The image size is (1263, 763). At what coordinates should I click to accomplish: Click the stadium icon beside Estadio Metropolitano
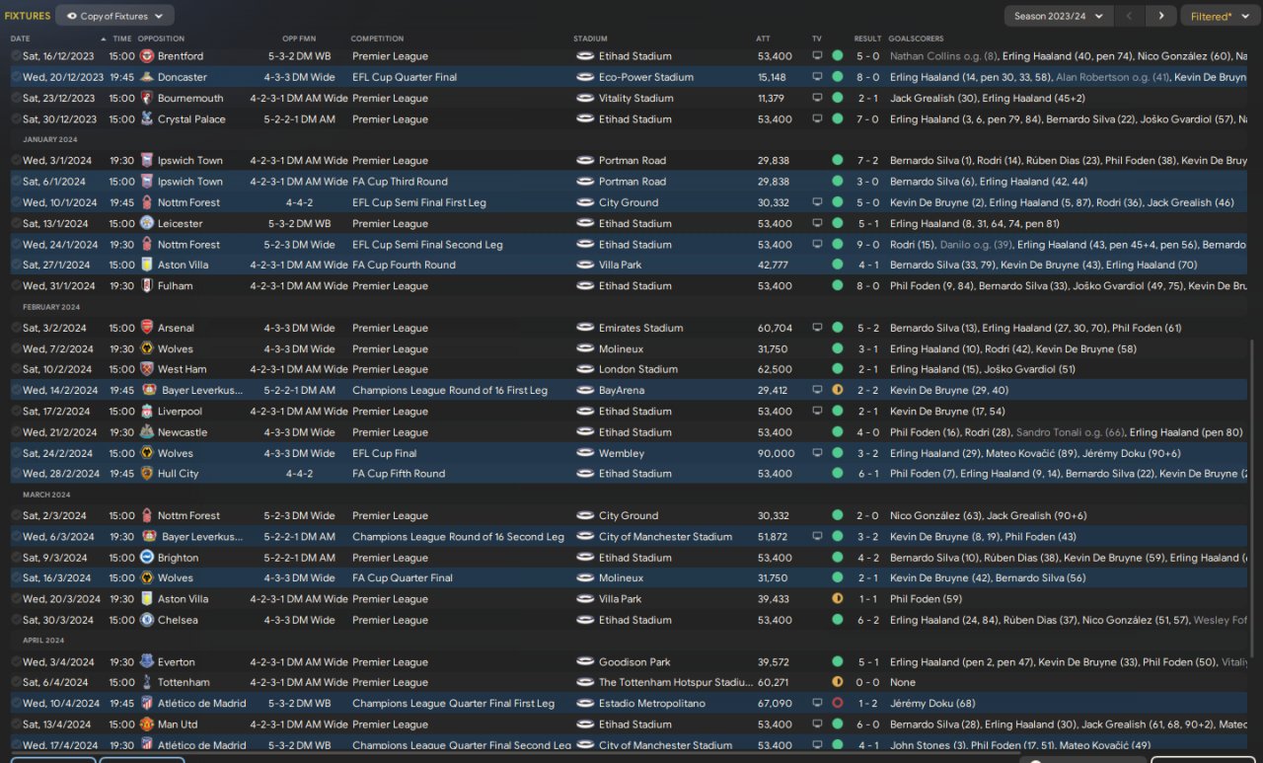coord(585,704)
